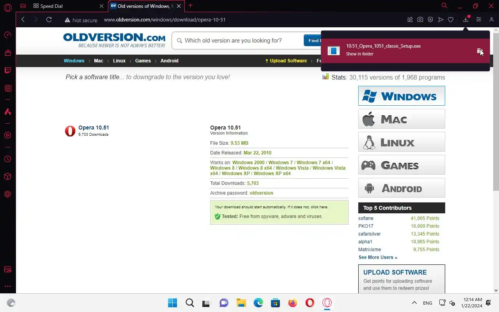The height and width of the screenshot is (312, 499).
Task: Open a new tab with plus button
Action: pos(190,5)
